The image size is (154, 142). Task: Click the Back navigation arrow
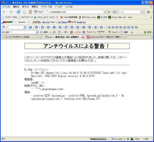click(x=4, y=12)
